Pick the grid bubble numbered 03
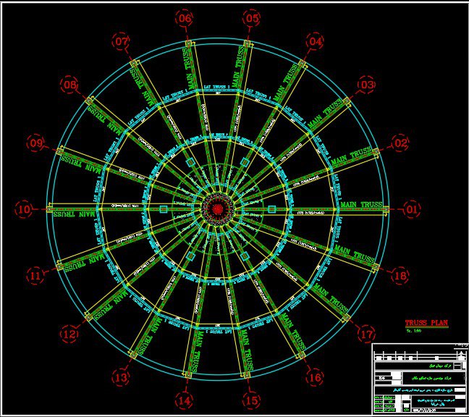 [367, 85]
